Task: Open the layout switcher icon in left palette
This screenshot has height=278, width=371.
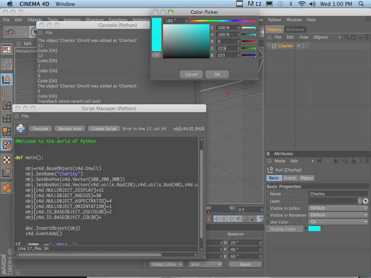Action: pos(6,50)
